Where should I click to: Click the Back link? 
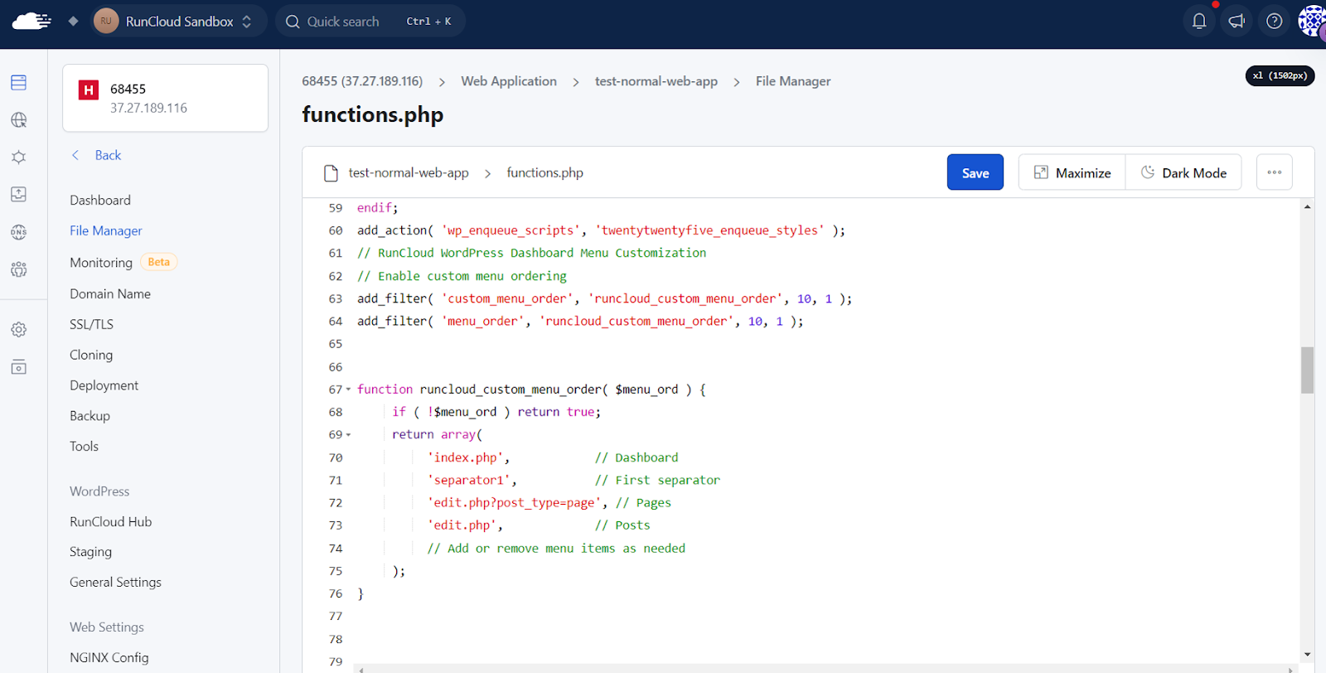107,155
